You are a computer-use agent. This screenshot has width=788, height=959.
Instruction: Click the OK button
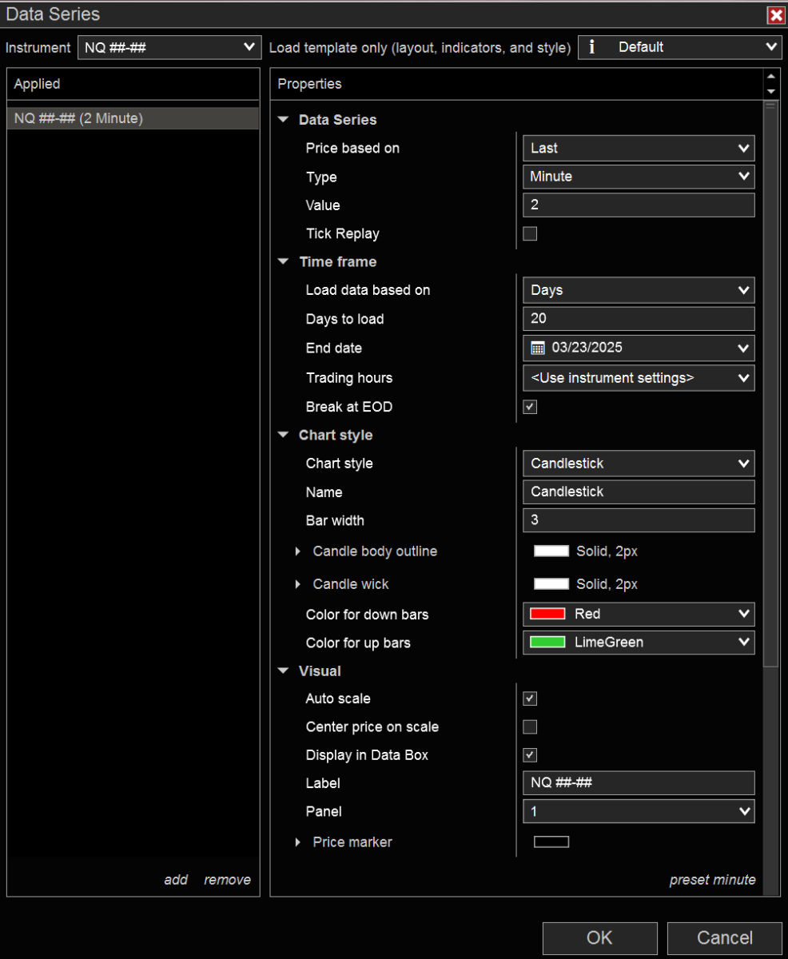(x=599, y=937)
